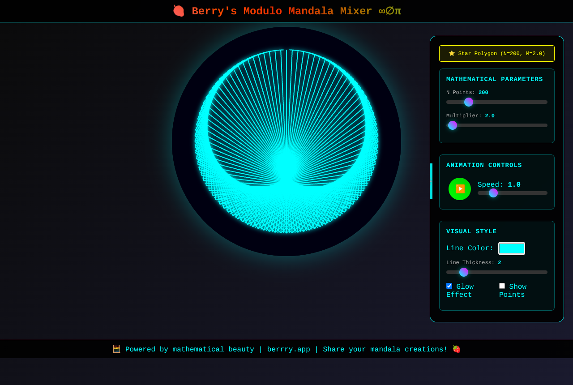
Task: Click the strawberry icon in the header
Action: click(x=179, y=11)
